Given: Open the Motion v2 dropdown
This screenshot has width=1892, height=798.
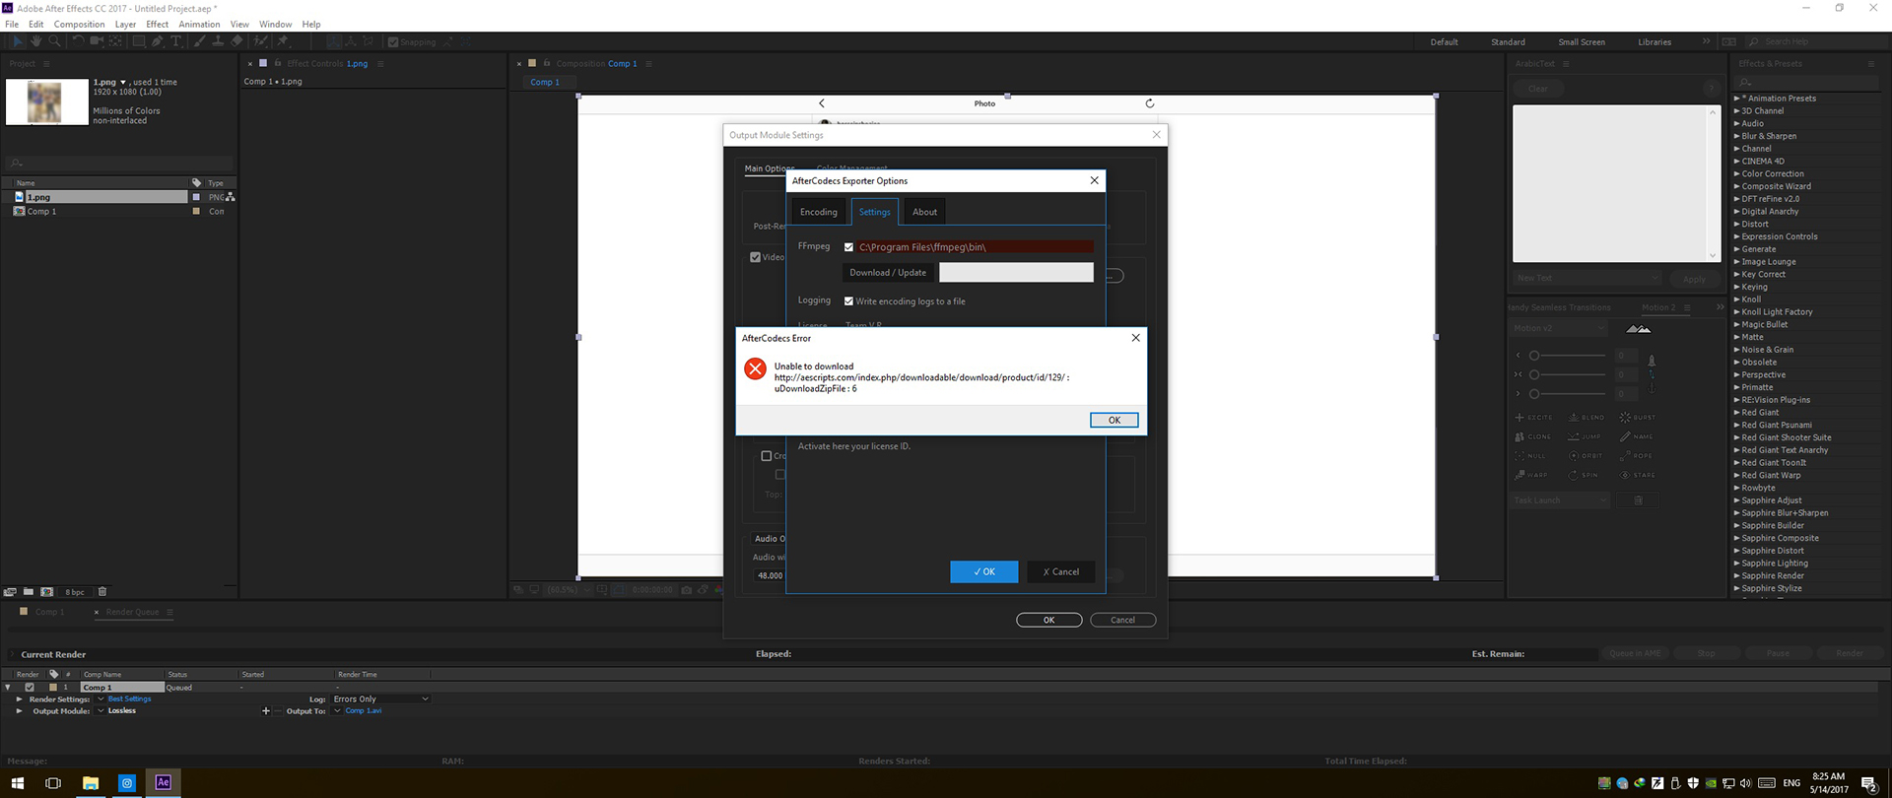Looking at the screenshot, I should pos(1558,328).
